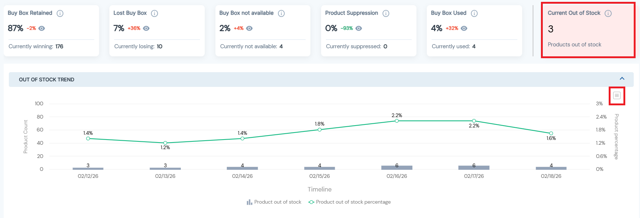Click the Product Suppression info icon
The image size is (640, 218).
[386, 13]
